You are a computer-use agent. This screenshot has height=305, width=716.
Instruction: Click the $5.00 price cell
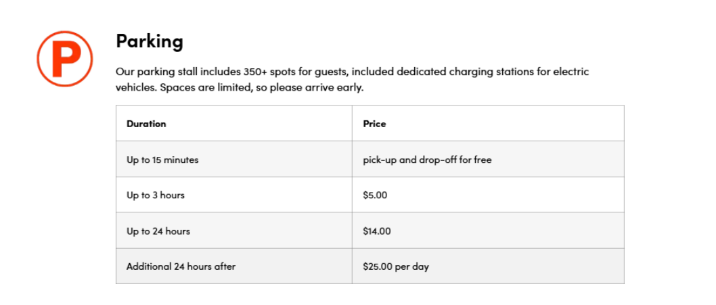(375, 195)
